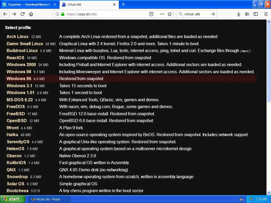Open MS-DOS 6.22 profile
The width and height of the screenshot is (271, 203).
[20, 100]
